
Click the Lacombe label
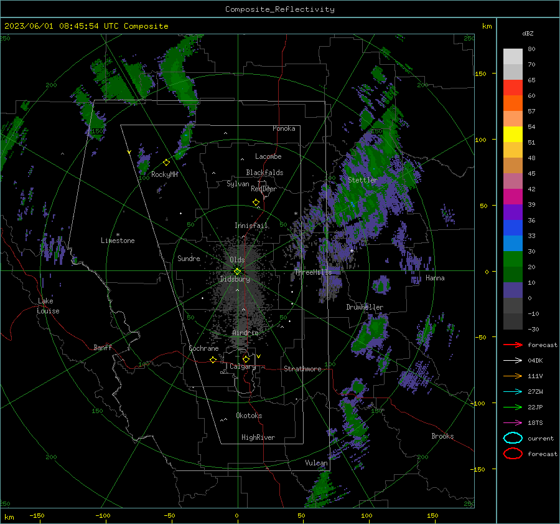(x=268, y=156)
